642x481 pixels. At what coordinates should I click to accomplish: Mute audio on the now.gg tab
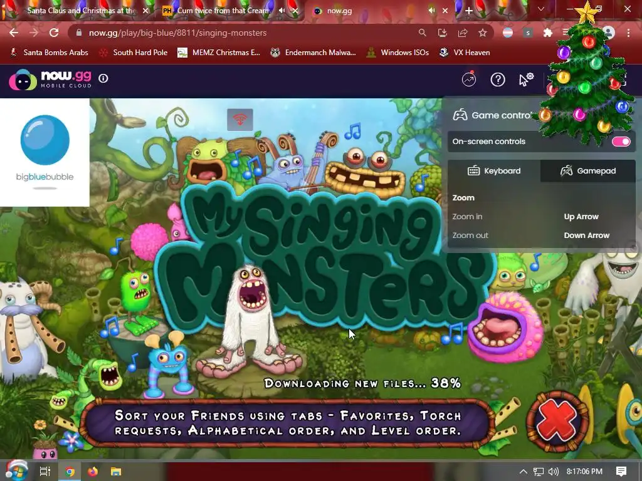[431, 11]
